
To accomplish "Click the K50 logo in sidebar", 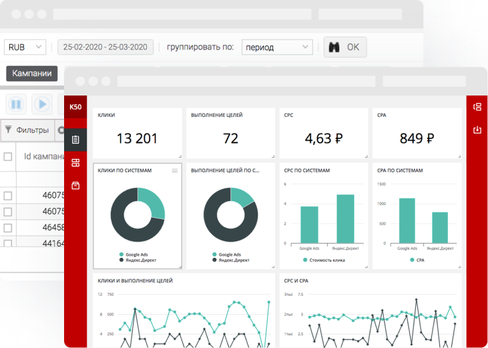I will pos(75,106).
